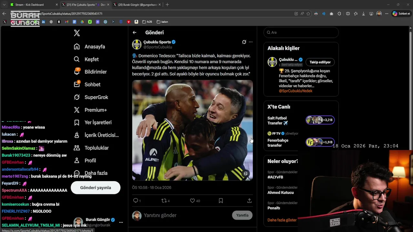
Task: Switch to Stream - Kick Dashboard tab
Action: click(29, 5)
